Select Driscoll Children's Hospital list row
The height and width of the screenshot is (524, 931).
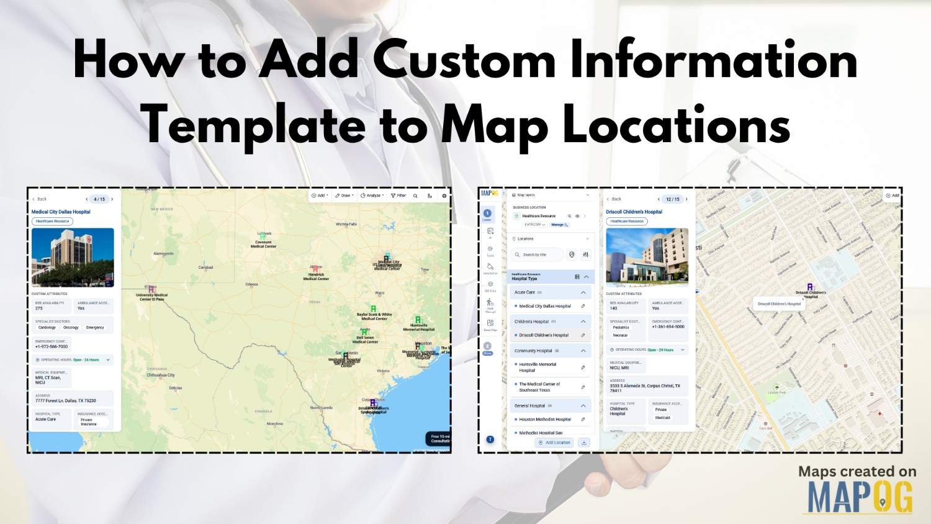[x=551, y=335]
